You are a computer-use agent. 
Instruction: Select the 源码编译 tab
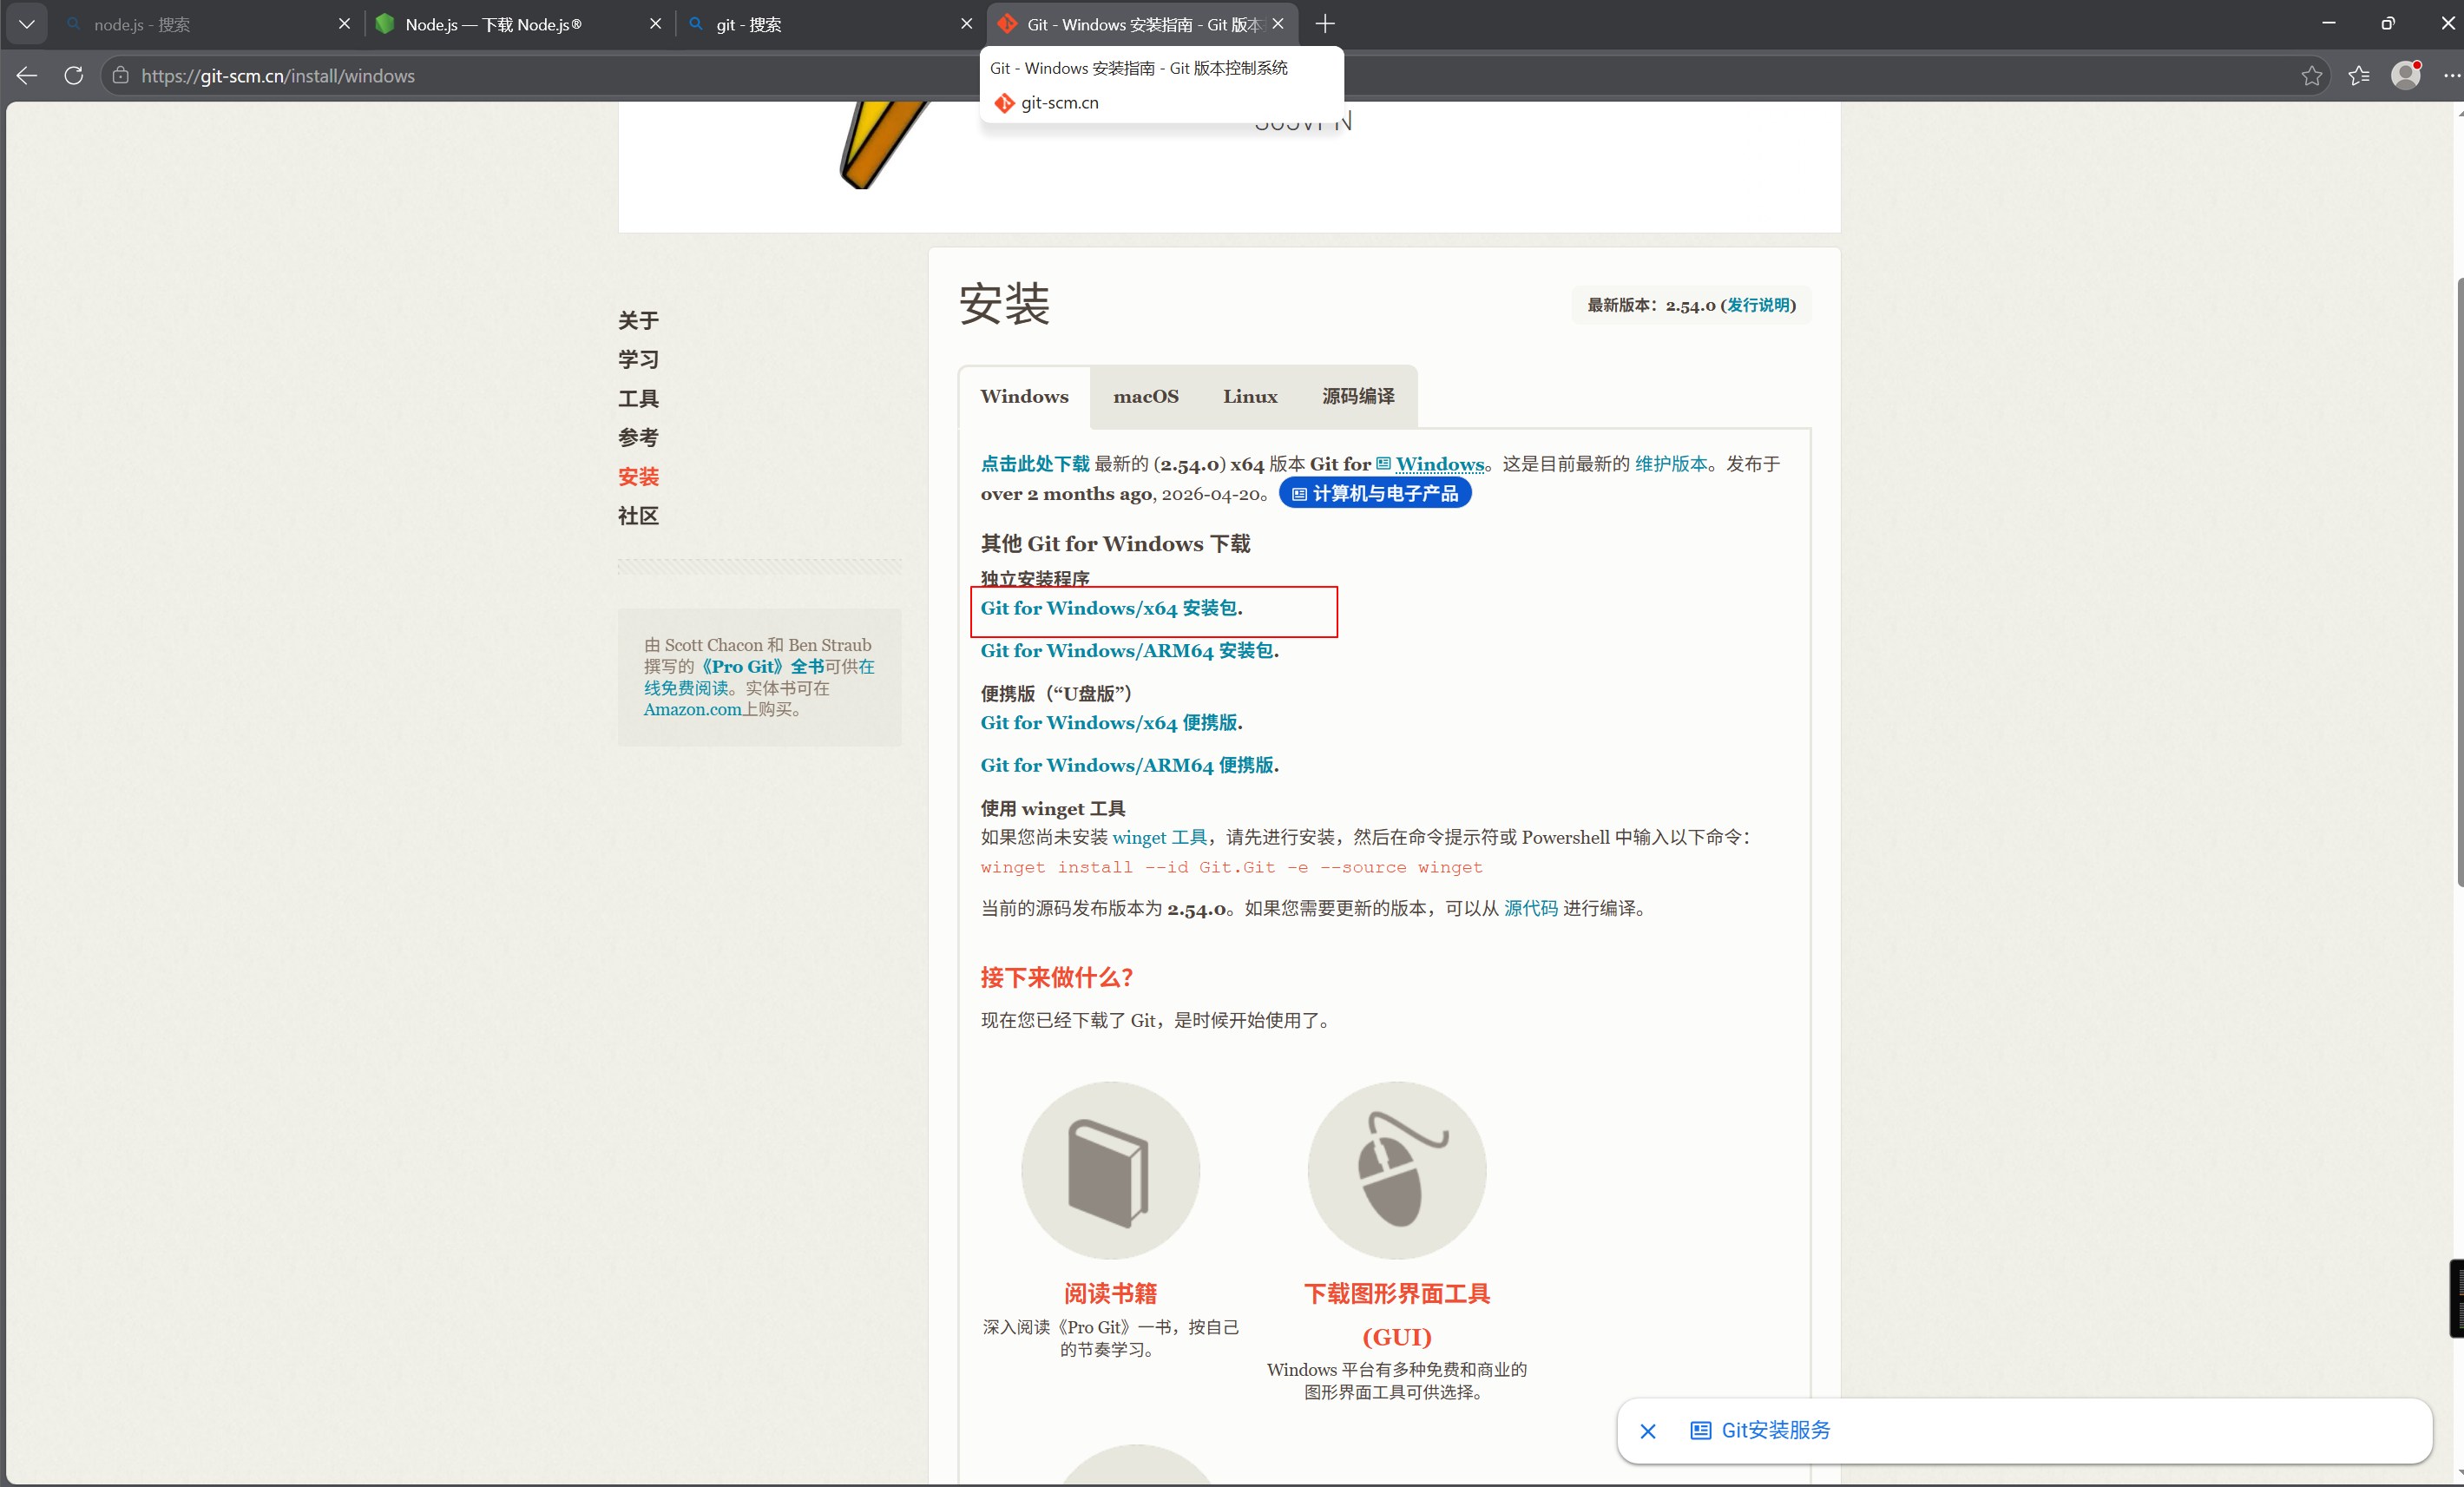click(x=1358, y=396)
